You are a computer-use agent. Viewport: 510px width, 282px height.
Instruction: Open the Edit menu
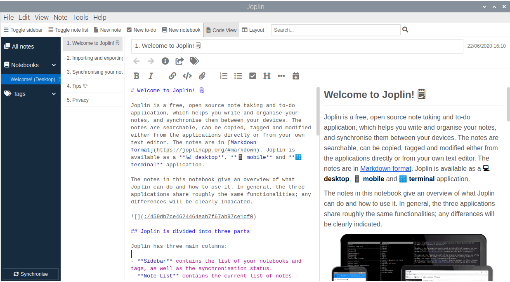tap(24, 17)
